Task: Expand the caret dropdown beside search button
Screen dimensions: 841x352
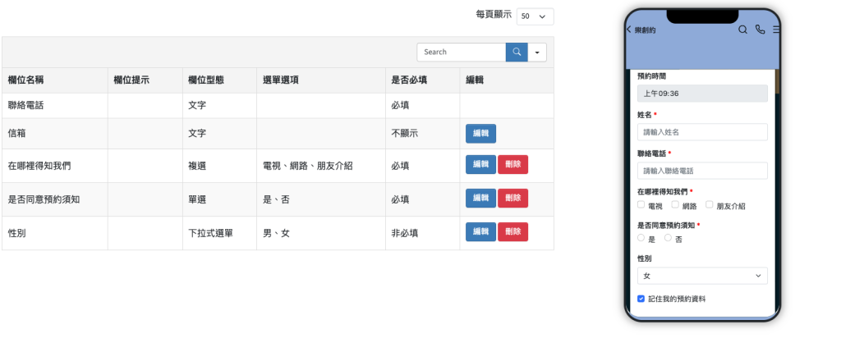Action: pos(537,52)
